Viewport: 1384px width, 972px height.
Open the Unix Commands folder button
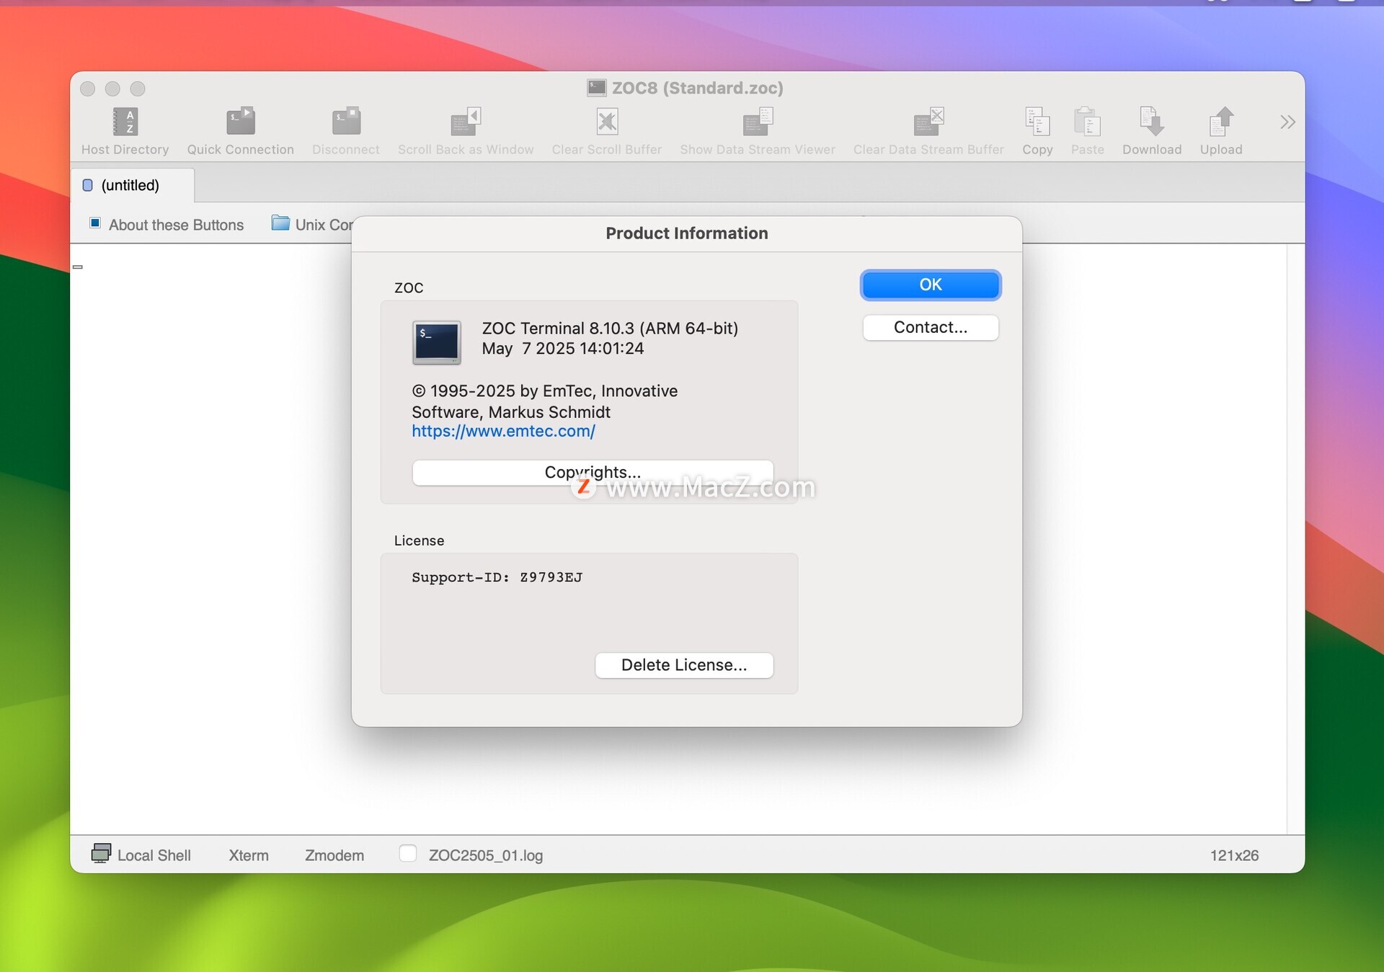[311, 224]
